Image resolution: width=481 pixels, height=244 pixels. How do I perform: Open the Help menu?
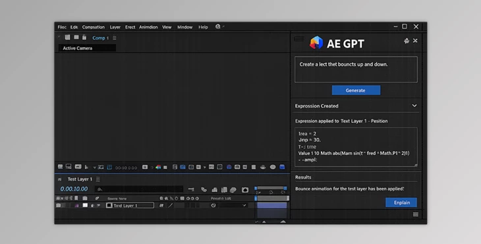(203, 27)
